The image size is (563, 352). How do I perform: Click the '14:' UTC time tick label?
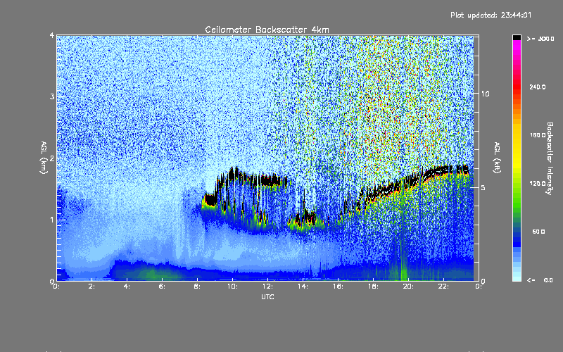click(x=303, y=287)
